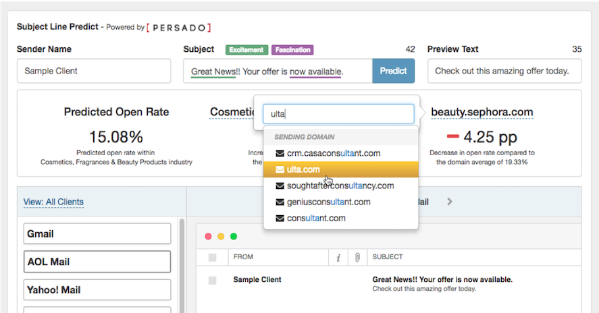
Task: Choose crm.casaconsultant.com in the dropdown
Action: click(x=341, y=153)
